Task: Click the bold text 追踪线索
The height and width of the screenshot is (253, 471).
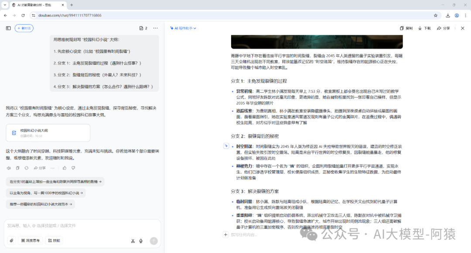Action: pyautogui.click(x=244, y=111)
